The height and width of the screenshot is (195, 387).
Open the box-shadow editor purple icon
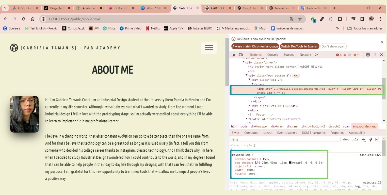coord(256,162)
